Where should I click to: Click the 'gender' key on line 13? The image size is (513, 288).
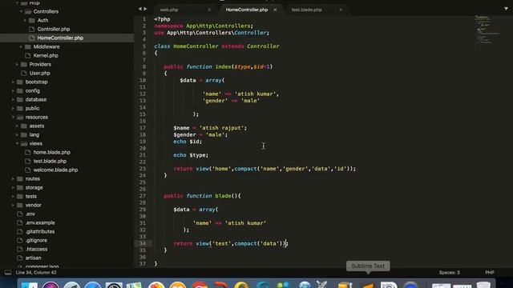[x=215, y=101]
